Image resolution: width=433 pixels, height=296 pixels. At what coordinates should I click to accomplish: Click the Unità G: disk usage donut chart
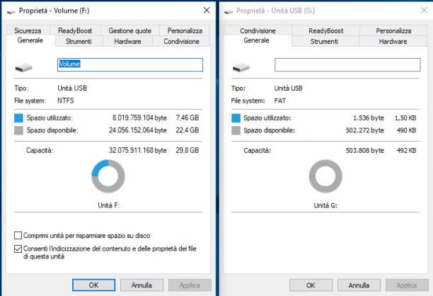325,176
